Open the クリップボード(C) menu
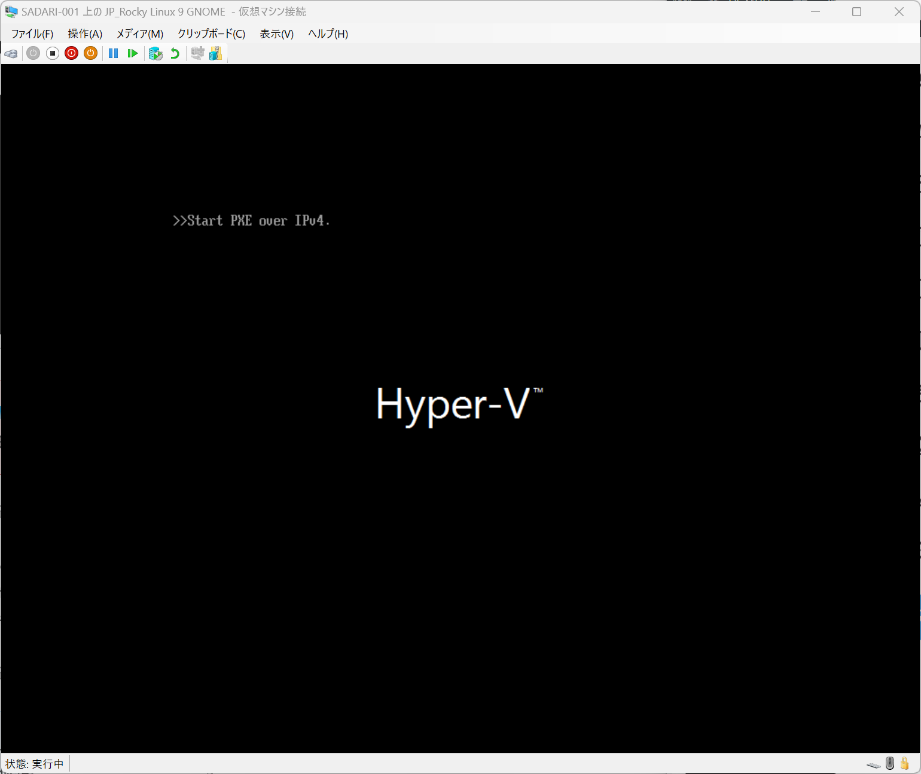 click(x=211, y=34)
